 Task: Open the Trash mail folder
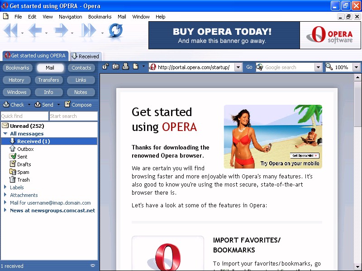coord(23,180)
